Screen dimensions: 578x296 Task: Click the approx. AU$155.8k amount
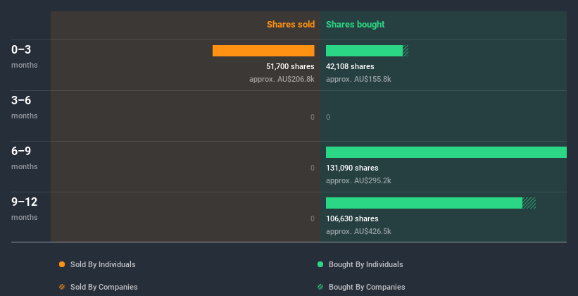[358, 79]
